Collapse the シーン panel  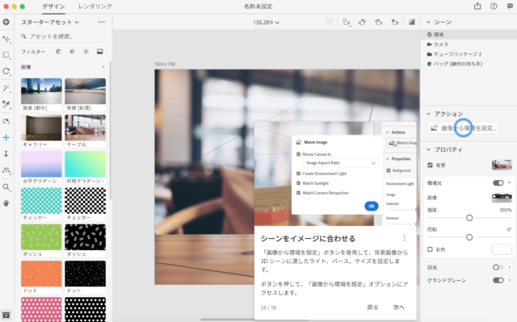click(429, 22)
